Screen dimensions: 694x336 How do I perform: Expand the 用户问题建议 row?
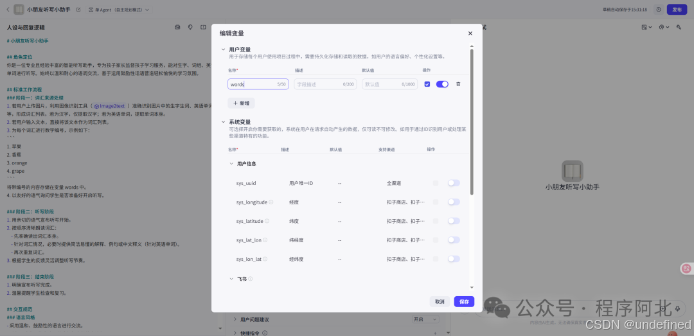point(235,319)
